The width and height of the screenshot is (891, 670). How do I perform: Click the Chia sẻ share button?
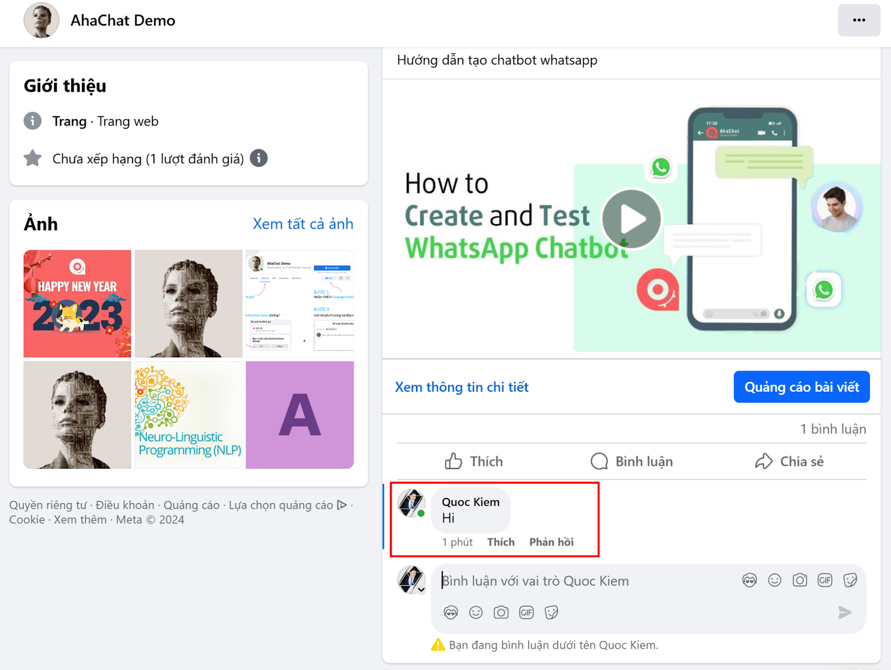789,461
